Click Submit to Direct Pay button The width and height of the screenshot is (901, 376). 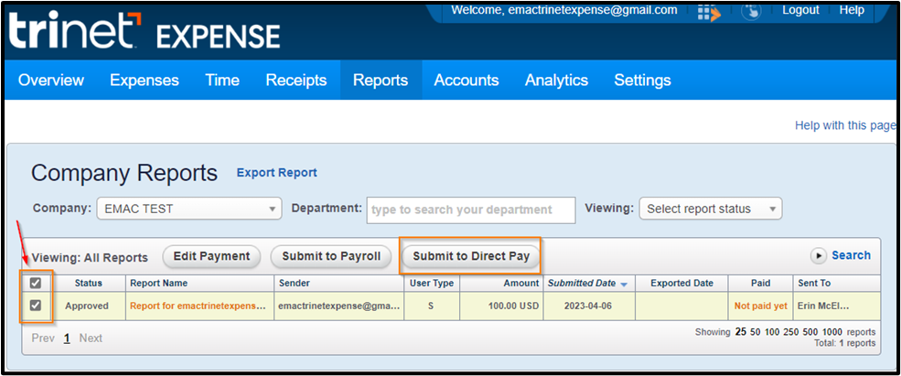pos(471,256)
